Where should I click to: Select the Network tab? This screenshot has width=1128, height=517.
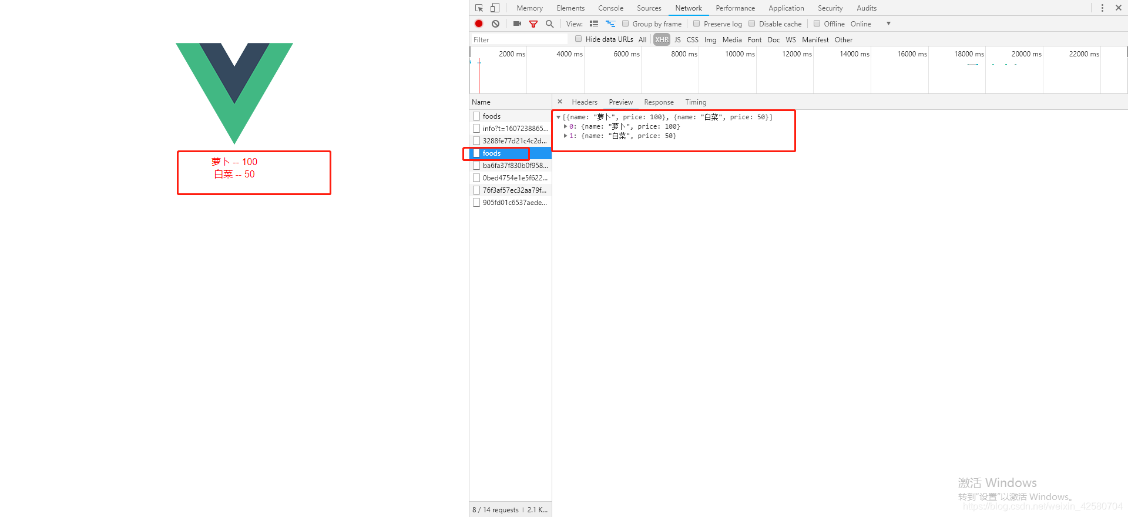(689, 8)
